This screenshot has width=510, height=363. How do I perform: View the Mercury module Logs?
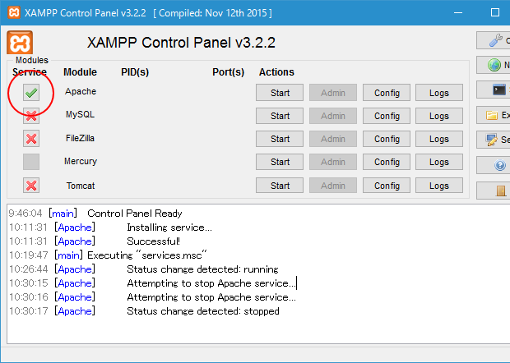439,162
